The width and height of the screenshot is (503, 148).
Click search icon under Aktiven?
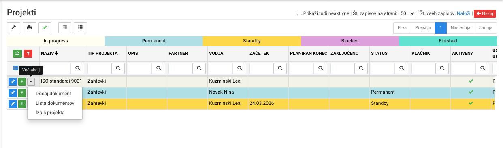pyautogui.click(x=482, y=68)
